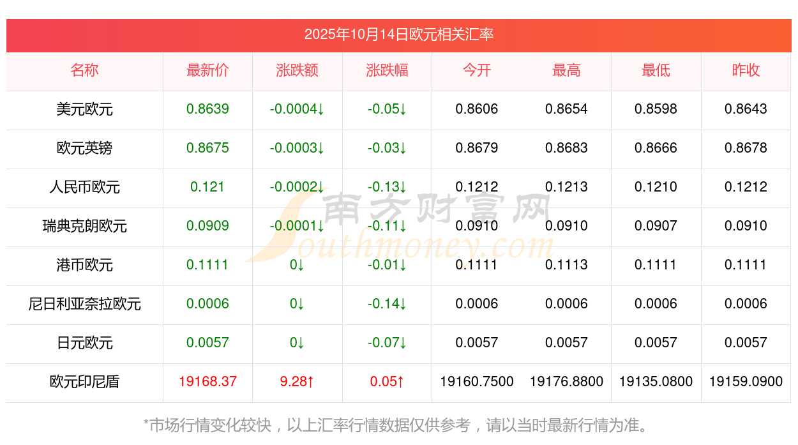The image size is (798, 445).
Task: Open the 欧元印尼盾 currency pair
Action: tap(84, 382)
